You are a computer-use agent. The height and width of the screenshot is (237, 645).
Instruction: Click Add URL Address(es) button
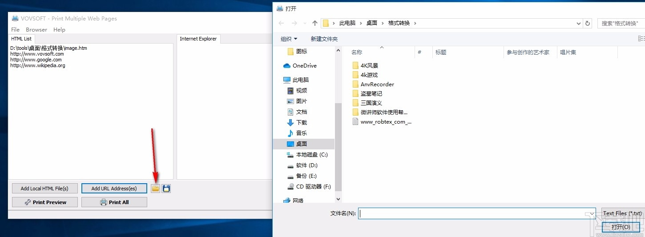[x=114, y=189]
